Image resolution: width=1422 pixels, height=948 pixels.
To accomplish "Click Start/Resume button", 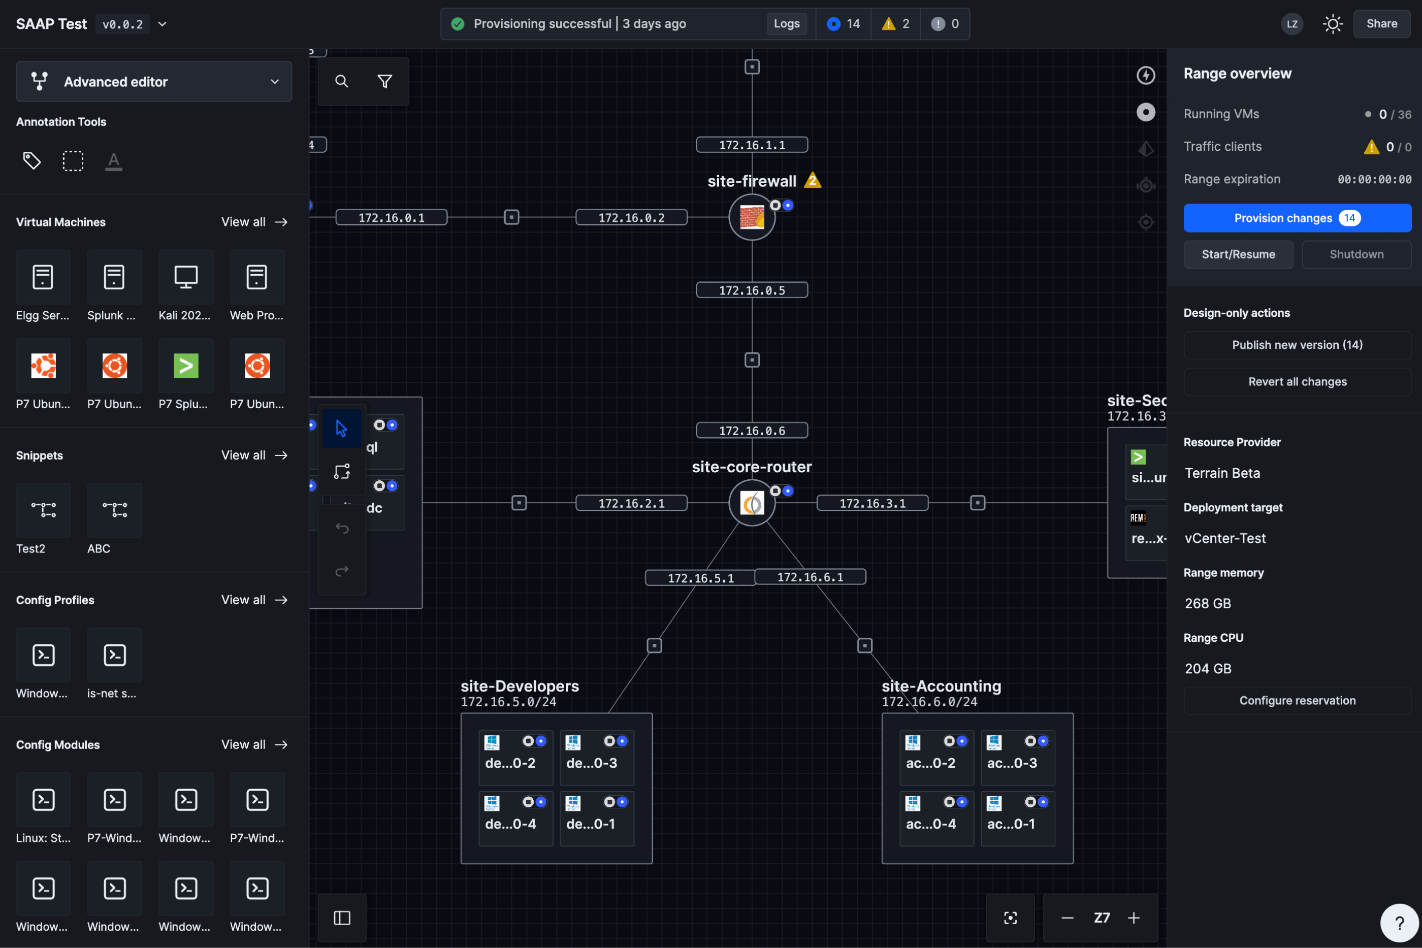I will pos(1238,254).
